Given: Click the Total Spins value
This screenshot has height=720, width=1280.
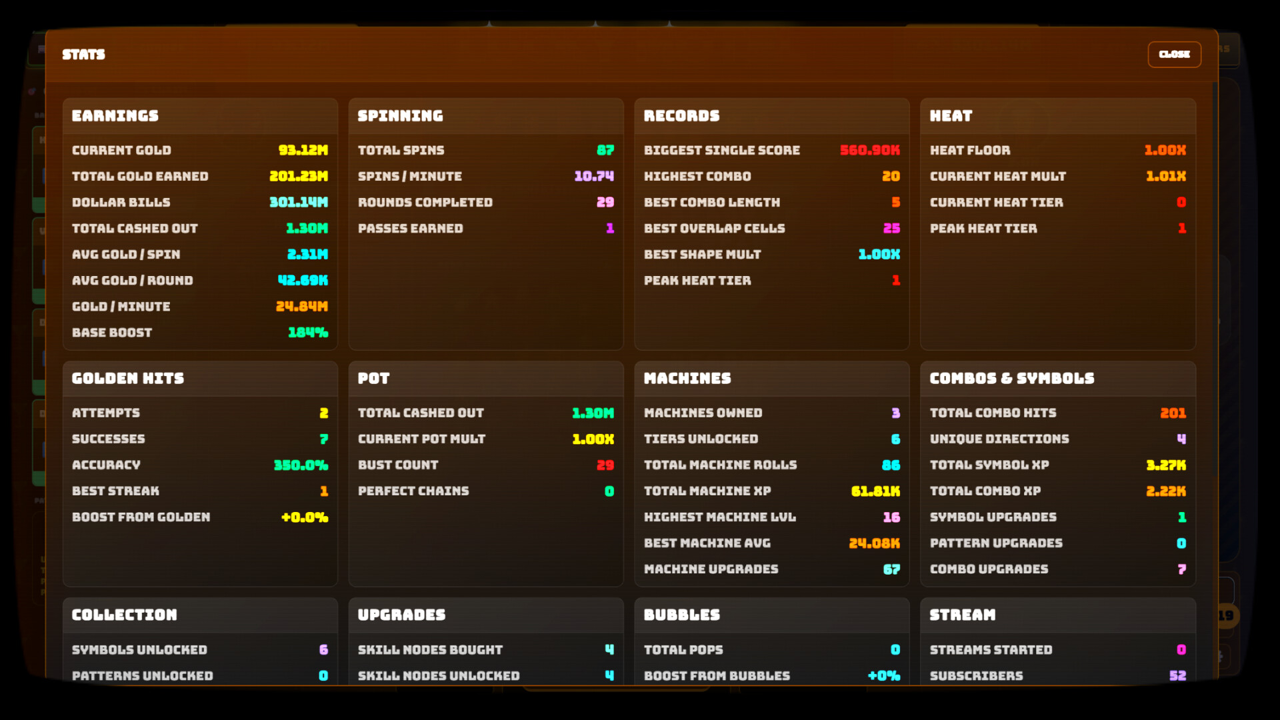Looking at the screenshot, I should 605,150.
